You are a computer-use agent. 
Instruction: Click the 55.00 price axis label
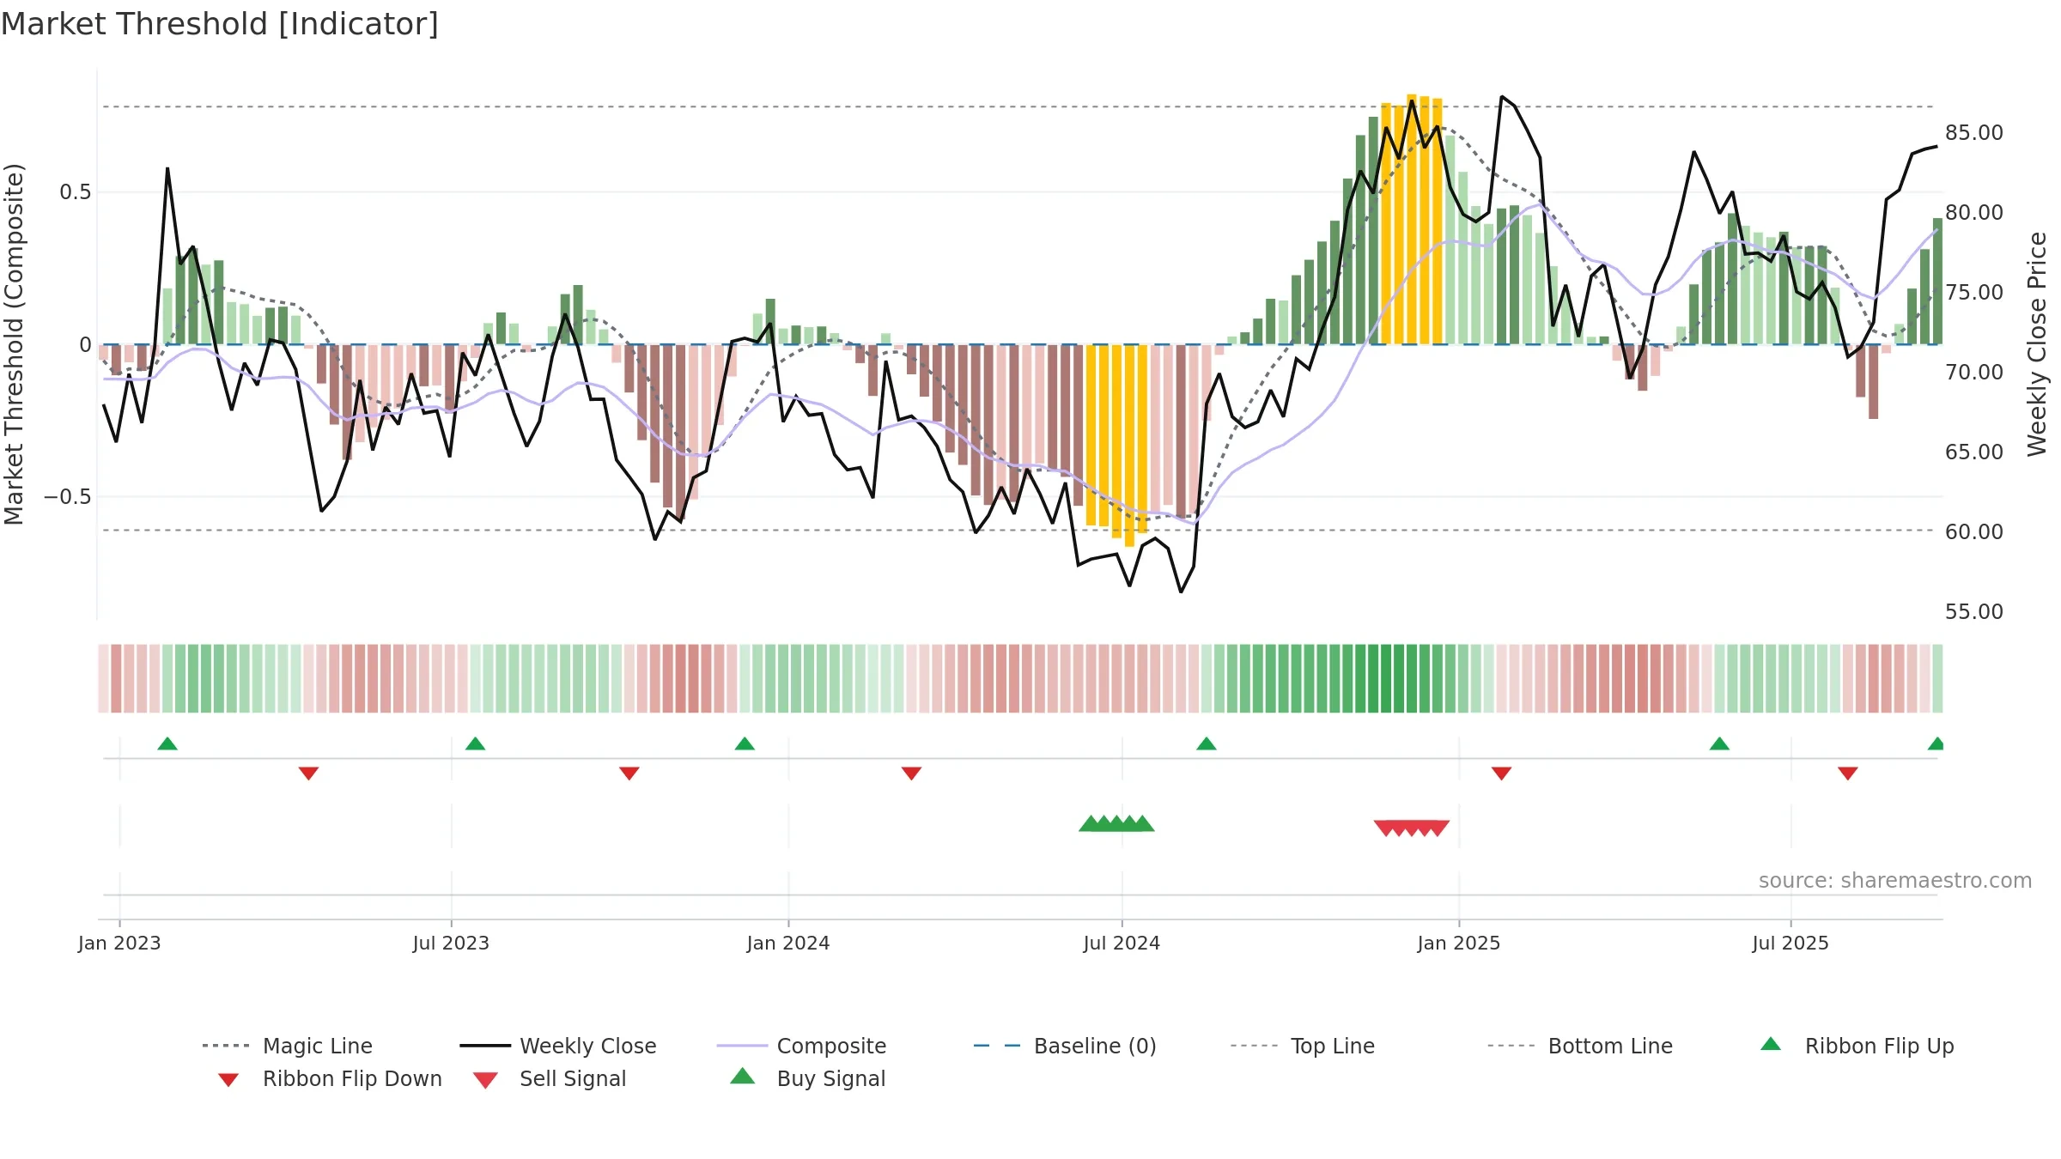(x=1974, y=611)
